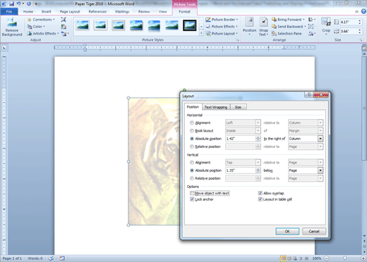The height and width of the screenshot is (262, 367).
Task: Open the Corrections menu
Action: point(41,20)
